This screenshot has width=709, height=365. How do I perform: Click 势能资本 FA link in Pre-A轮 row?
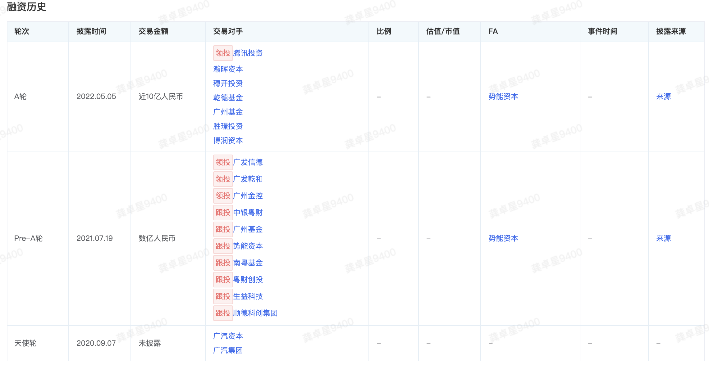coord(503,238)
